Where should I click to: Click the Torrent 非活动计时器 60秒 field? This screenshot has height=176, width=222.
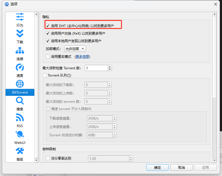click(100, 135)
